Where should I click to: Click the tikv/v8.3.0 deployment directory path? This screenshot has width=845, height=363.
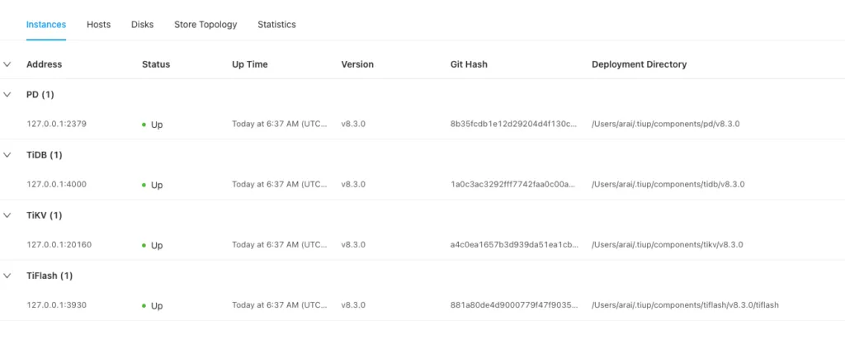(x=667, y=244)
